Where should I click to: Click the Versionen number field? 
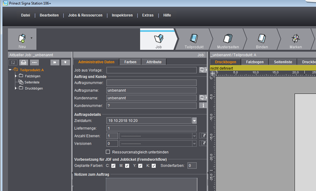point(112,144)
